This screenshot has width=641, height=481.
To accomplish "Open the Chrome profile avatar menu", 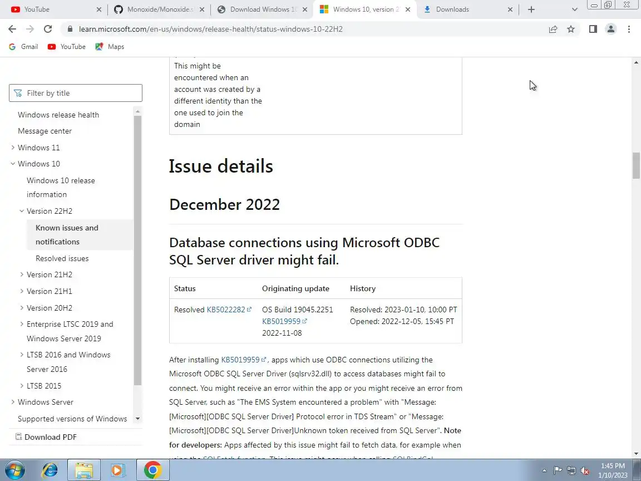I will click(x=611, y=29).
